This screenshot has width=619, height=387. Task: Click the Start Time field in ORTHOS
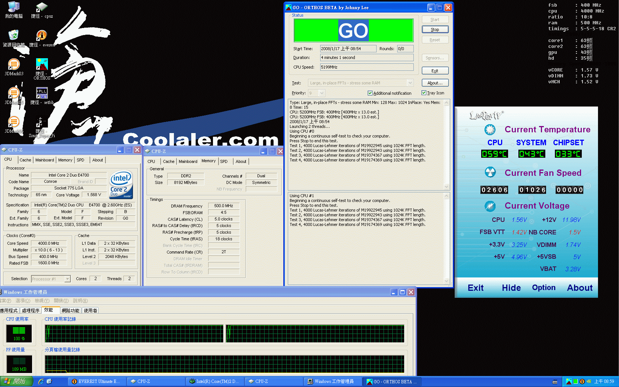coord(348,49)
